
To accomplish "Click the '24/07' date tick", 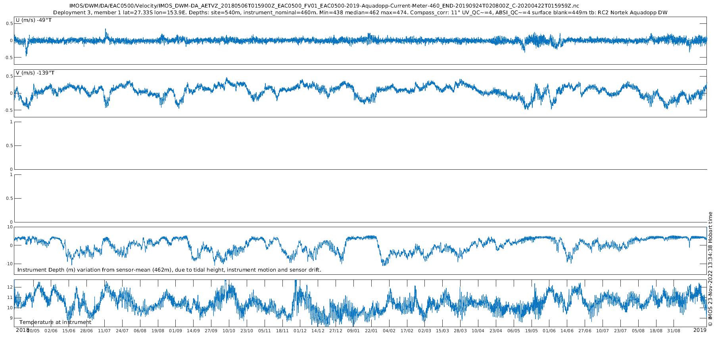I will point(122,331).
